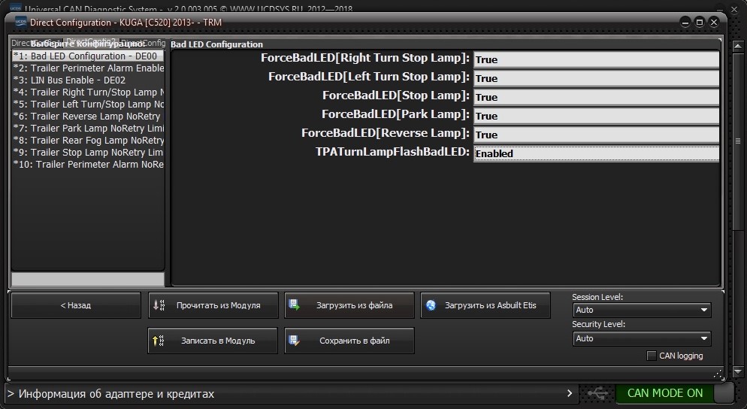The width and height of the screenshot is (747, 409).
Task: Toggle the CAN MODE ON switch
Action: (723, 393)
